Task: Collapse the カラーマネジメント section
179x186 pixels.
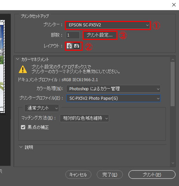Action: (18, 59)
